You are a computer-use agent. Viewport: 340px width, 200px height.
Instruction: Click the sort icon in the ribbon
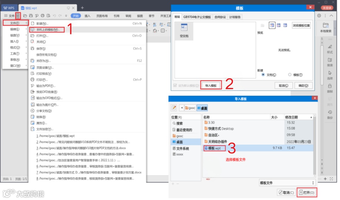coord(154,25)
